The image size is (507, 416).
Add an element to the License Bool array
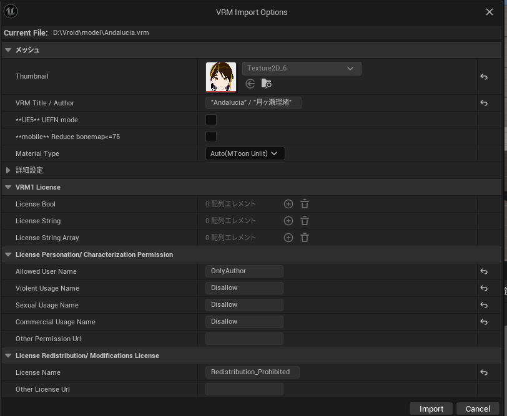tap(288, 203)
